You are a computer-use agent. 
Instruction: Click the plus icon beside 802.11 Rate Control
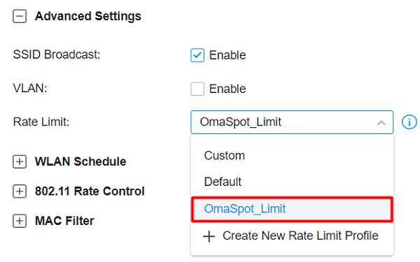tap(20, 191)
